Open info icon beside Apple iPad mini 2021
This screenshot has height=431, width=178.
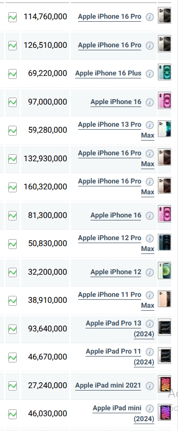point(149,386)
